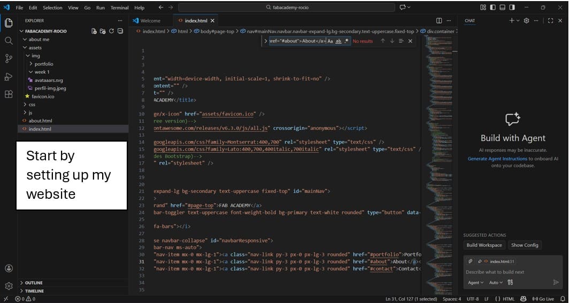Viewport: 570px width, 303px height.
Task: Toggle match case in find
Action: coord(330,41)
